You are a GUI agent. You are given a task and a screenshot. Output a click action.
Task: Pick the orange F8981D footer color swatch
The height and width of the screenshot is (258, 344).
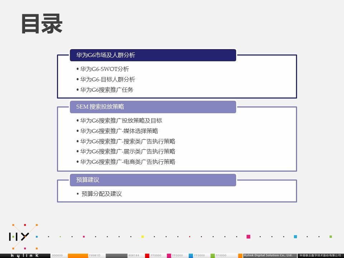coord(78,255)
